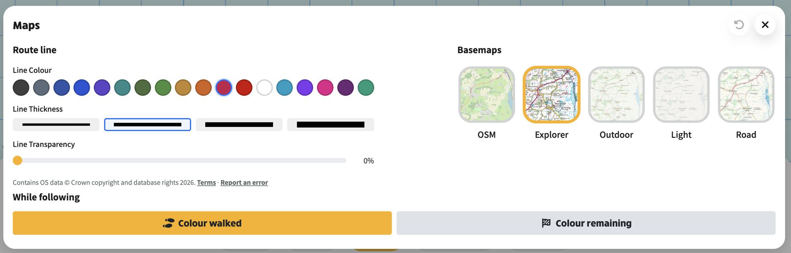
Task: Choose the bright pink line colour swatch
Action: (x=325, y=88)
